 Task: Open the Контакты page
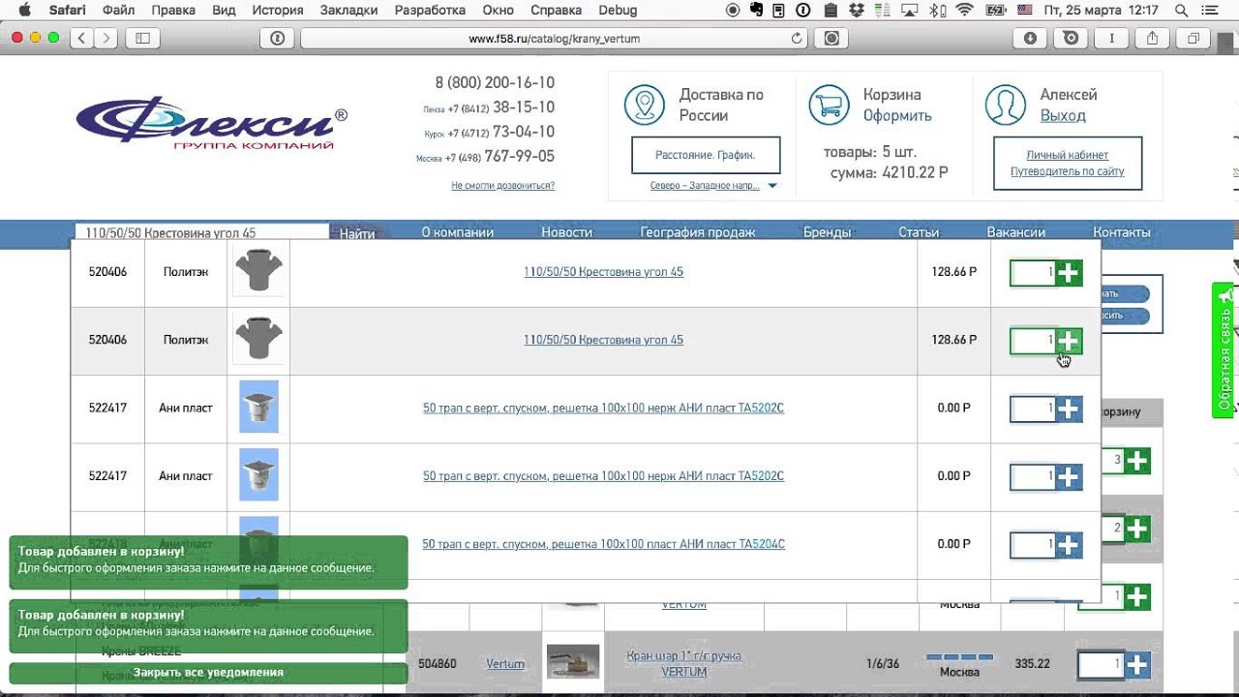pos(1122,232)
